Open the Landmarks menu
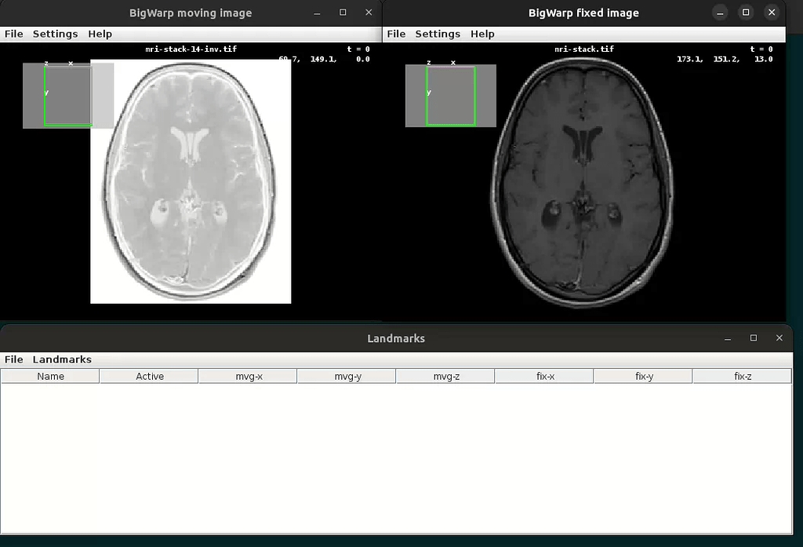The height and width of the screenshot is (547, 803). tap(62, 359)
